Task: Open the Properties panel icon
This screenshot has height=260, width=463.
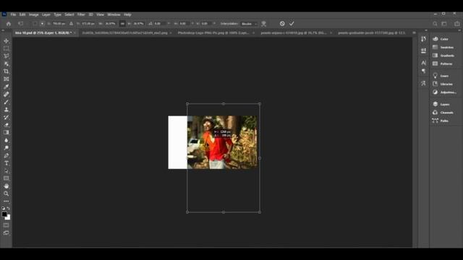Action: pyautogui.click(x=423, y=51)
